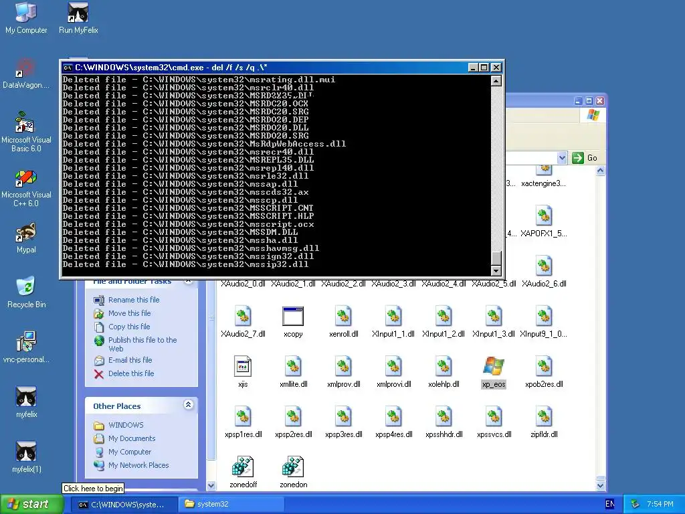This screenshot has height=514, width=685.
Task: Select xpsp1res.dll file
Action: click(x=243, y=423)
